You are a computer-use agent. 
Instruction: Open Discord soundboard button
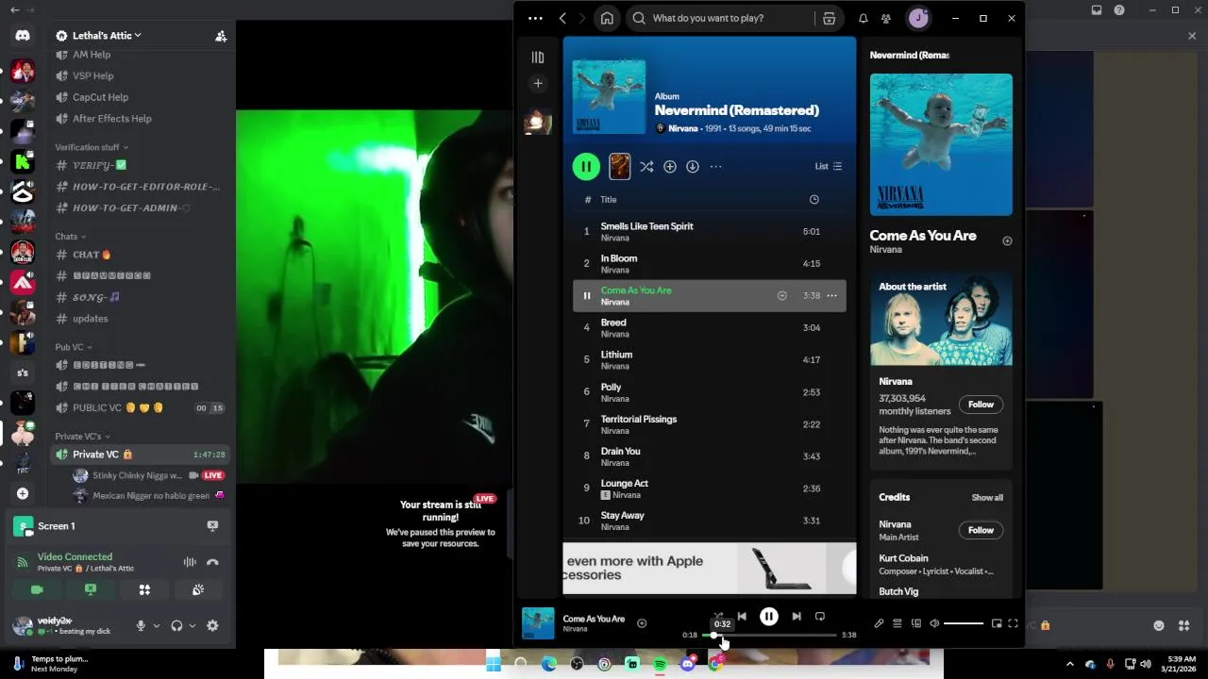(198, 589)
